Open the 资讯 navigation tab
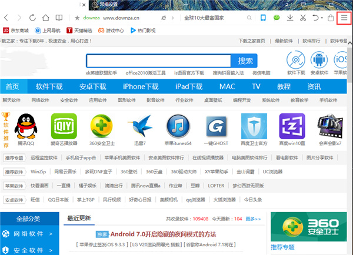 (x=314, y=86)
